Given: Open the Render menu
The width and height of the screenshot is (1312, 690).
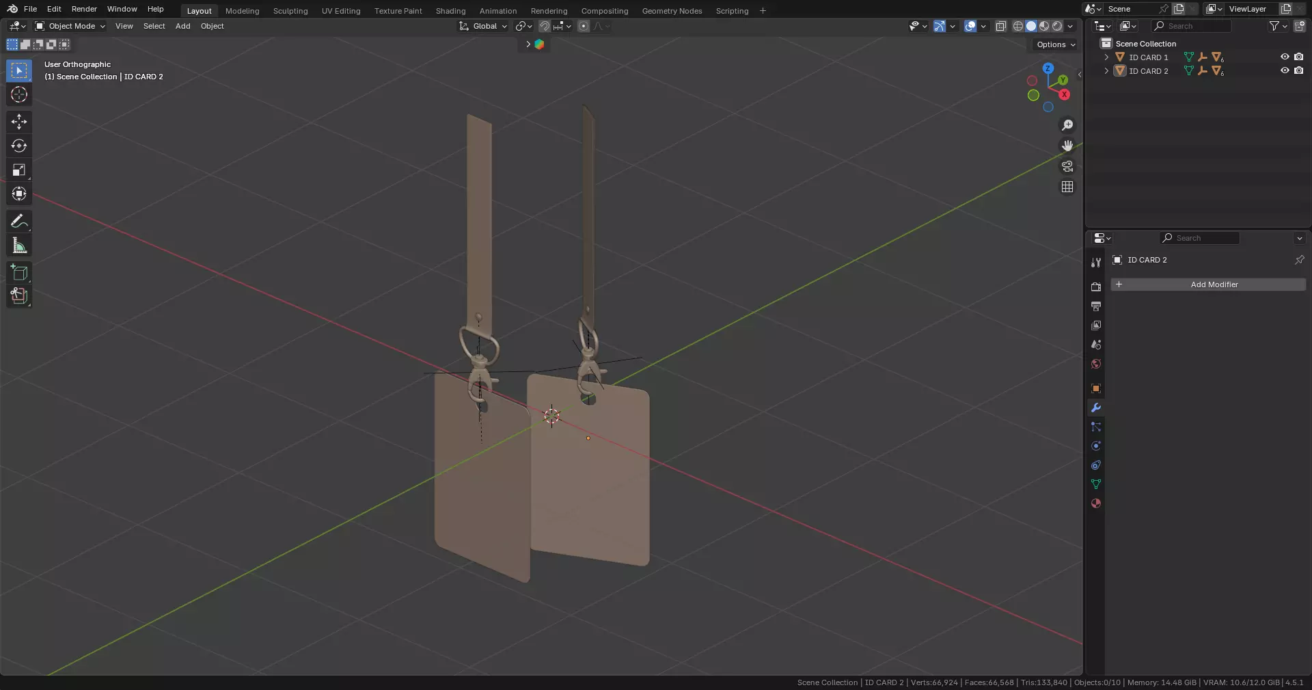Looking at the screenshot, I should click(x=84, y=9).
